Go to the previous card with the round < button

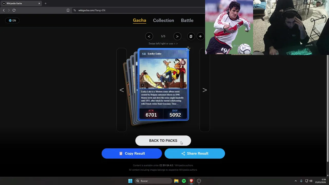pyautogui.click(x=149, y=36)
